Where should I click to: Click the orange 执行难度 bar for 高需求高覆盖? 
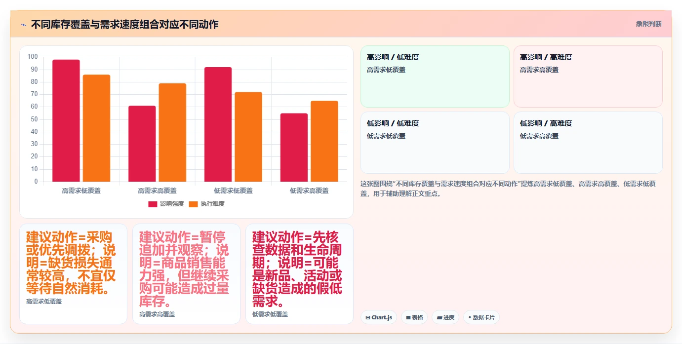[172, 132]
